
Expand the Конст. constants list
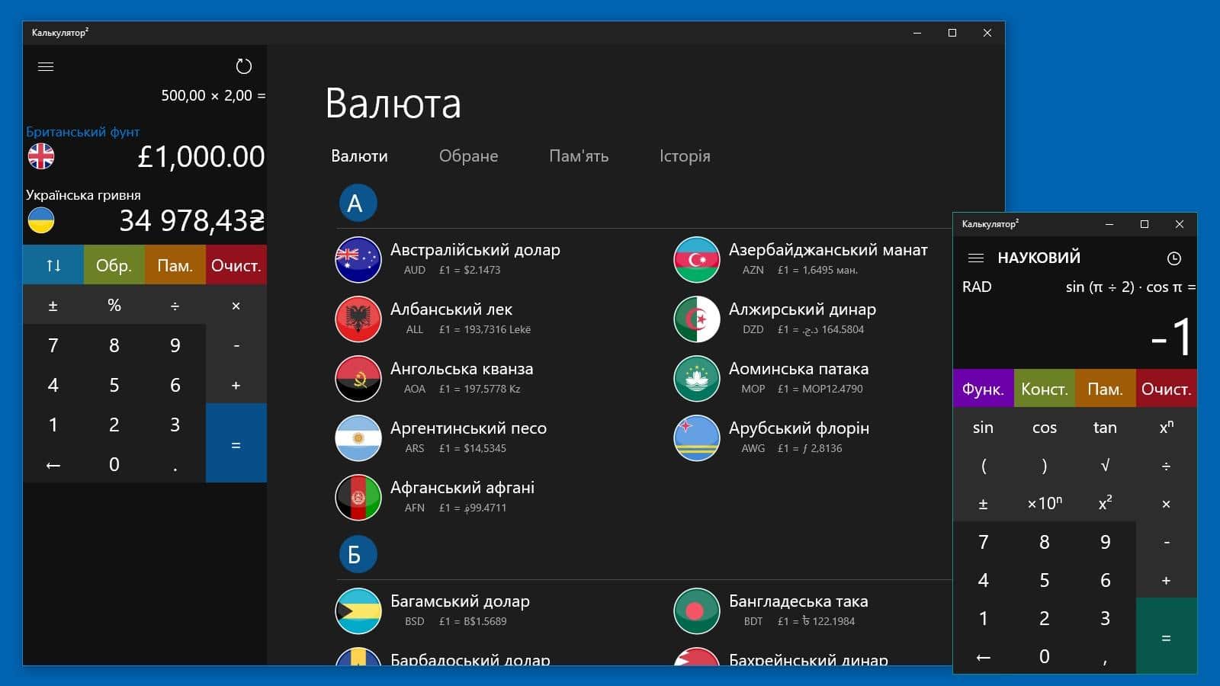pyautogui.click(x=1044, y=389)
